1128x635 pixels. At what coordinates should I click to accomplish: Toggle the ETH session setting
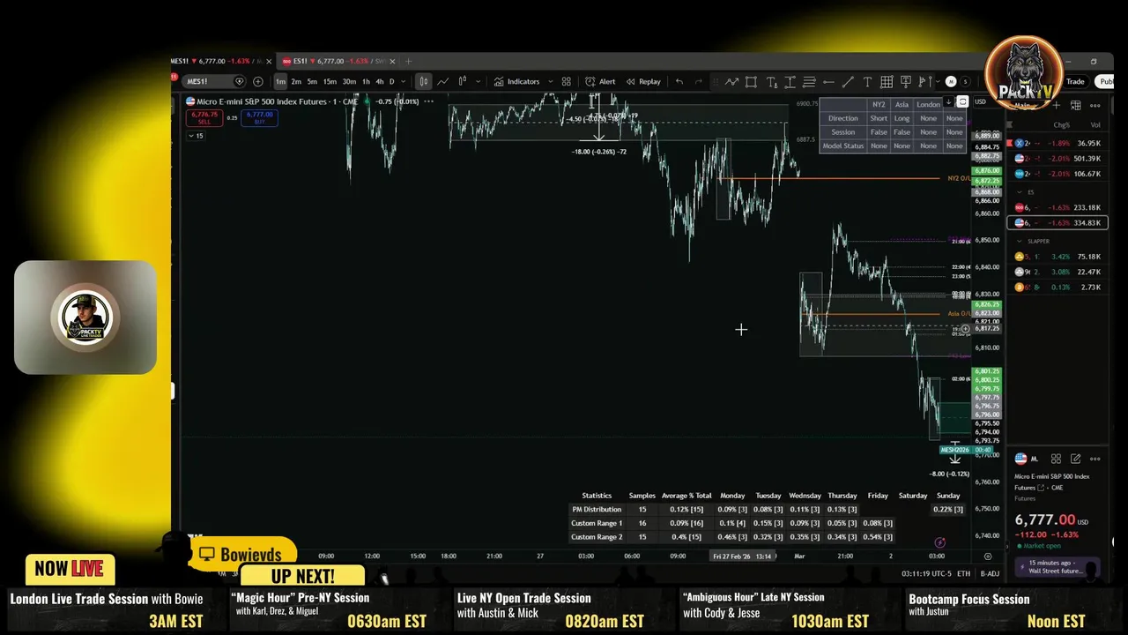964,574
